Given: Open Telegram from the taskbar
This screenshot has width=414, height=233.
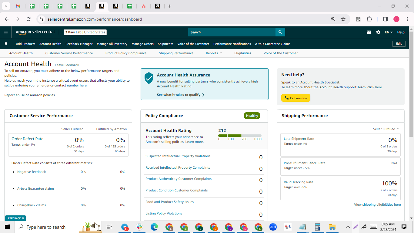Looking at the screenshot, I should (125, 227).
